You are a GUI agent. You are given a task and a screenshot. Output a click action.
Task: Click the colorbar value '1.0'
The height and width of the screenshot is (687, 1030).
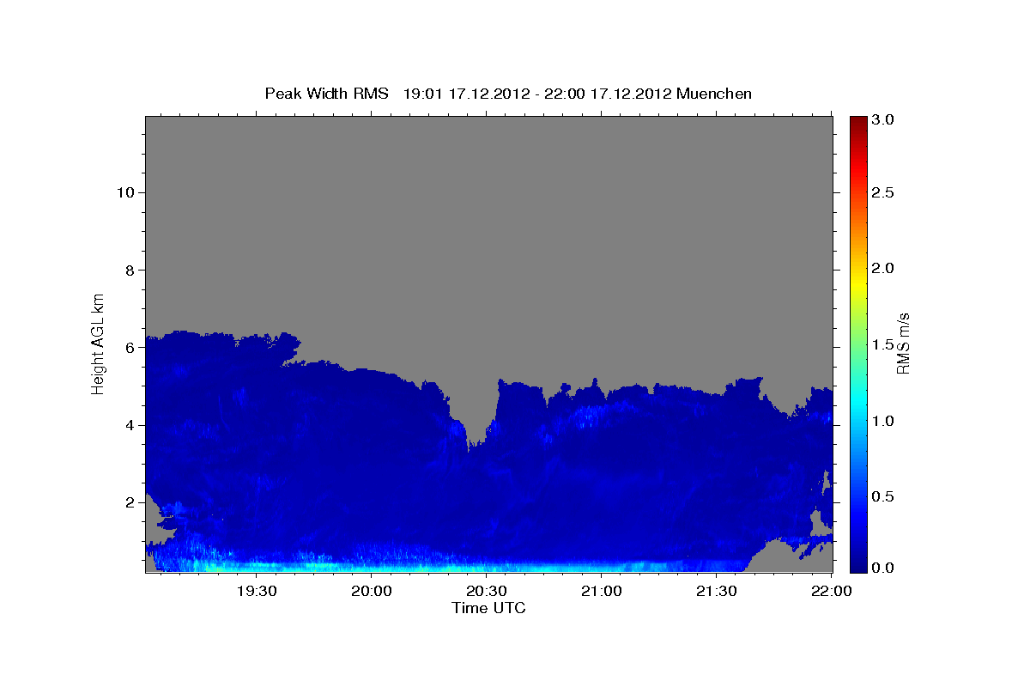point(884,421)
